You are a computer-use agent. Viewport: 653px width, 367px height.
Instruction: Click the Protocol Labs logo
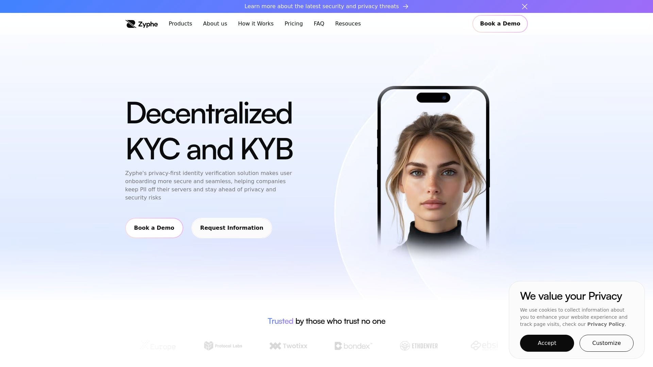coord(223,346)
